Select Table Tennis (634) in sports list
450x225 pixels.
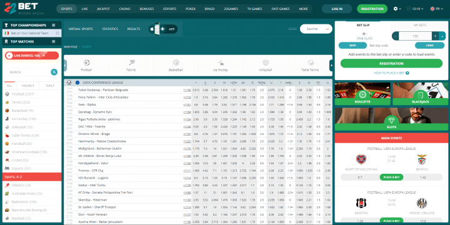point(32,136)
